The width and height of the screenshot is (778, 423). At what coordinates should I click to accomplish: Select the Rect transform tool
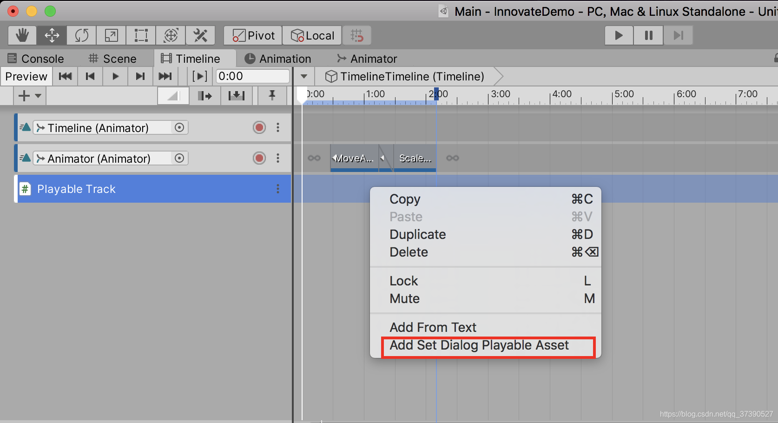click(141, 35)
